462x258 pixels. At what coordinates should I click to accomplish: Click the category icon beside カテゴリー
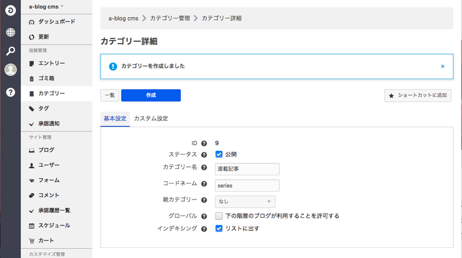pos(31,93)
